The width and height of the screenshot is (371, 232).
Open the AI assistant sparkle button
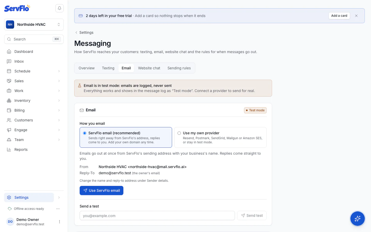(x=358, y=219)
